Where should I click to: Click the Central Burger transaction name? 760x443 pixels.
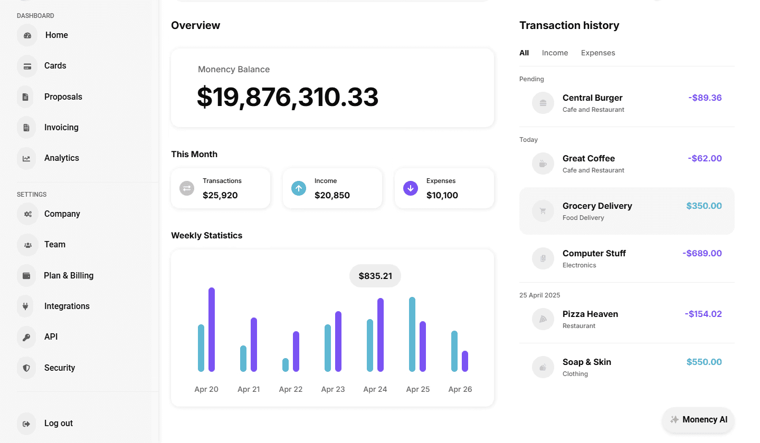click(x=592, y=98)
